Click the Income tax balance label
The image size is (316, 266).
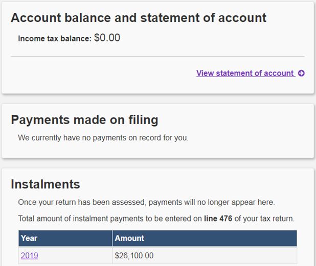55,38
